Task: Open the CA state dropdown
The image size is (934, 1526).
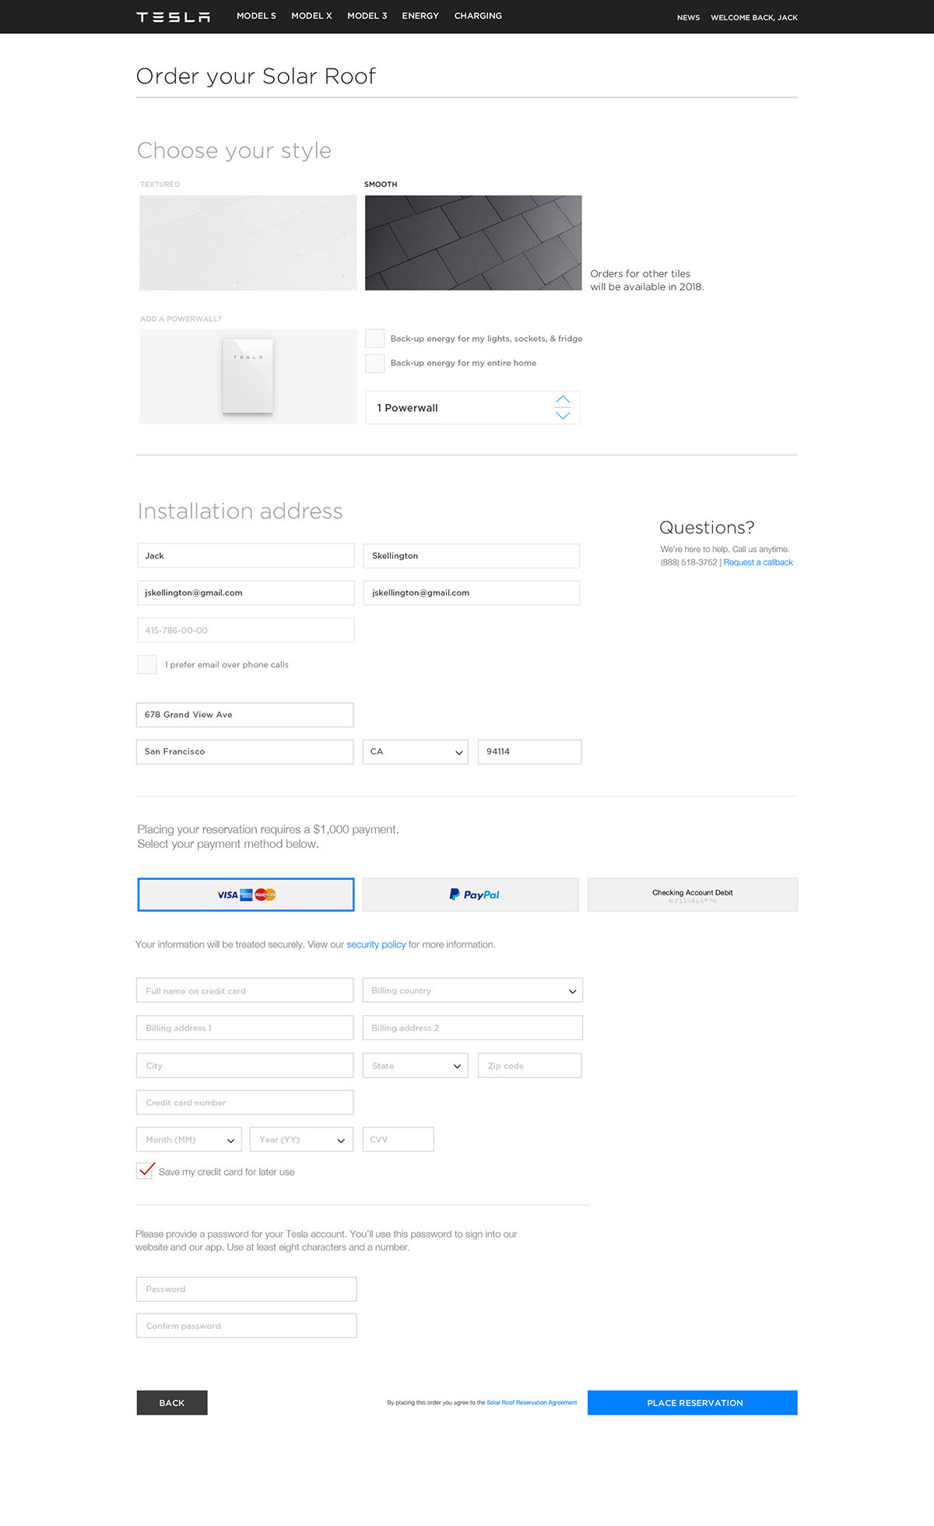Action: [416, 751]
